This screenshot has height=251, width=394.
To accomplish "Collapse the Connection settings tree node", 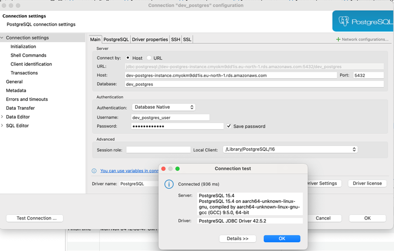I will click(2, 37).
